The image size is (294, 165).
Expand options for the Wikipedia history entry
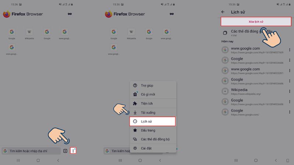click(290, 91)
